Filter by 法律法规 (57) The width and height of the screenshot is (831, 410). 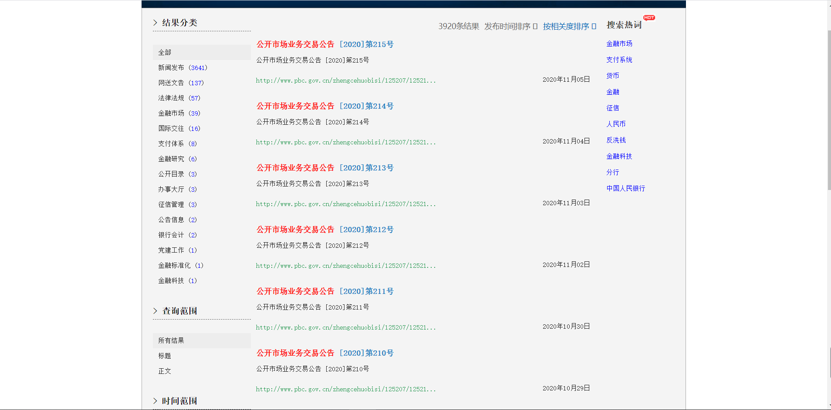click(x=179, y=98)
